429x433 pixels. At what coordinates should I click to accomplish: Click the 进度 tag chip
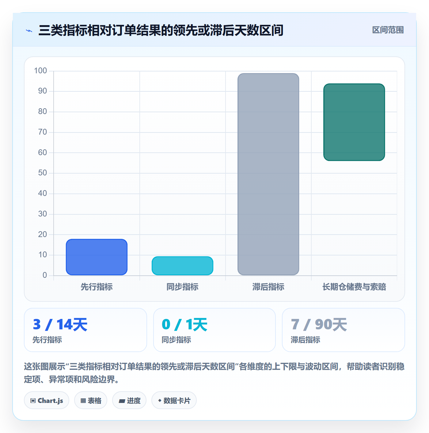129,400
